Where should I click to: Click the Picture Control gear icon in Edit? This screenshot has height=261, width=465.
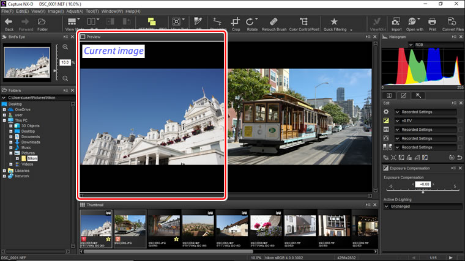pyautogui.click(x=386, y=112)
